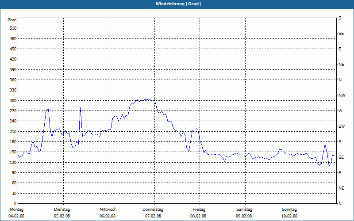Select the 'W' compass label on the right axis
The height and width of the screenshot is (221, 354).
pyautogui.click(x=340, y=111)
